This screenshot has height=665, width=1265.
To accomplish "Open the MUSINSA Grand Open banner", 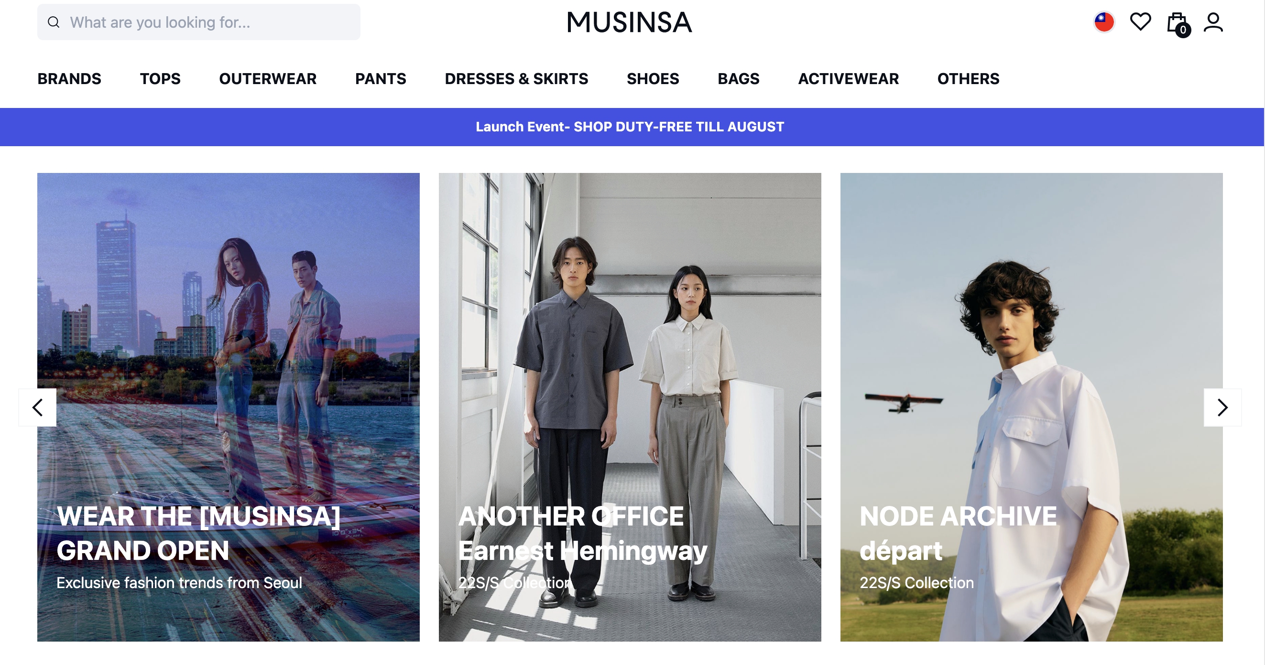I will coord(229,407).
